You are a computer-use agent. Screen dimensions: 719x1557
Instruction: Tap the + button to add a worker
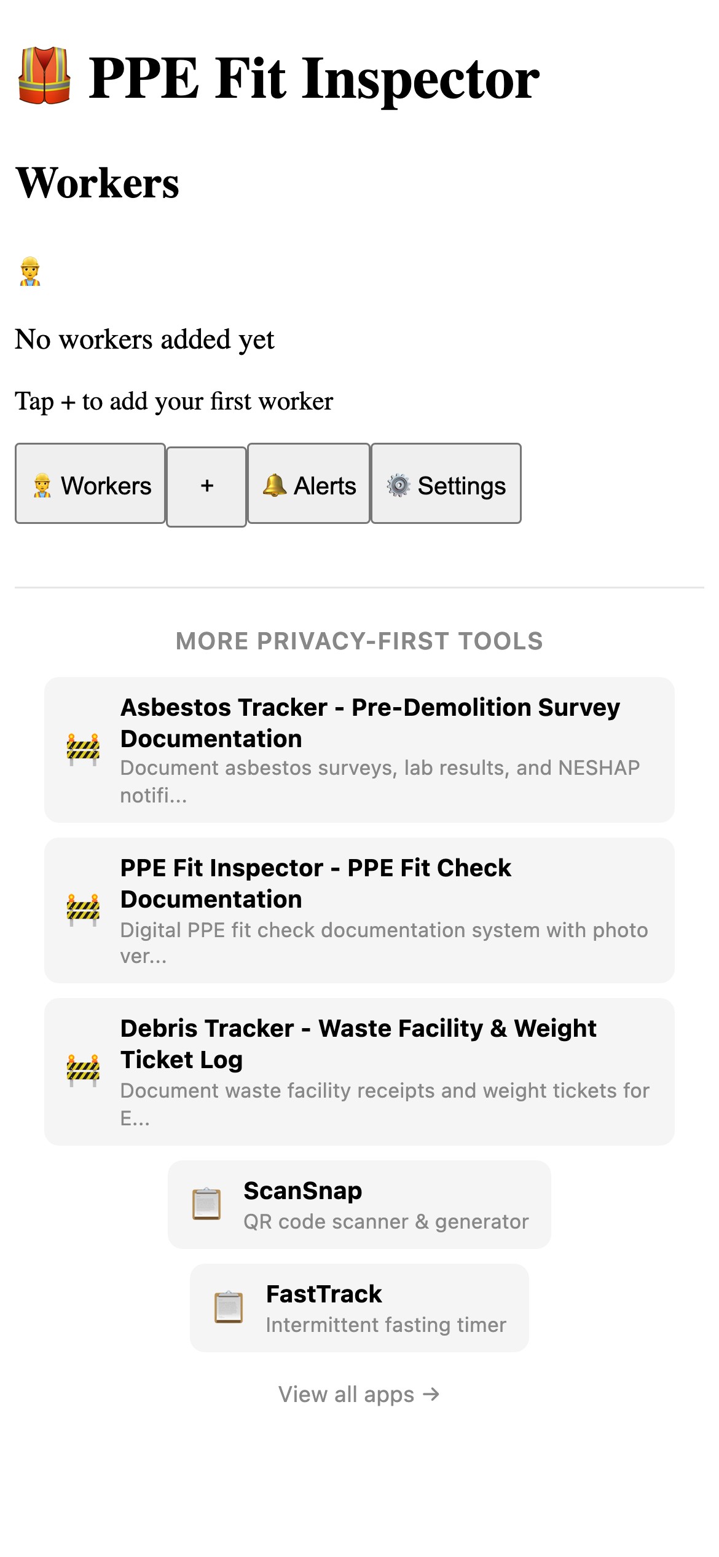[206, 485]
